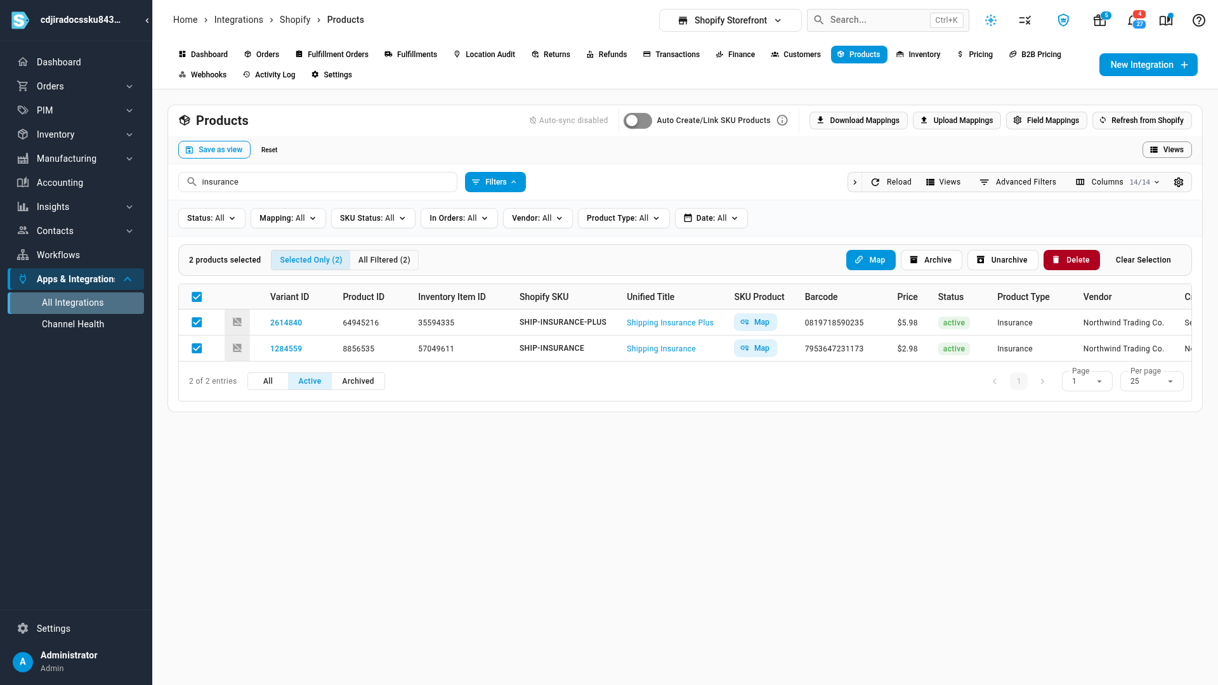Image resolution: width=1218 pixels, height=685 pixels.
Task: Switch to Selected Only (2) option
Action: (x=311, y=260)
